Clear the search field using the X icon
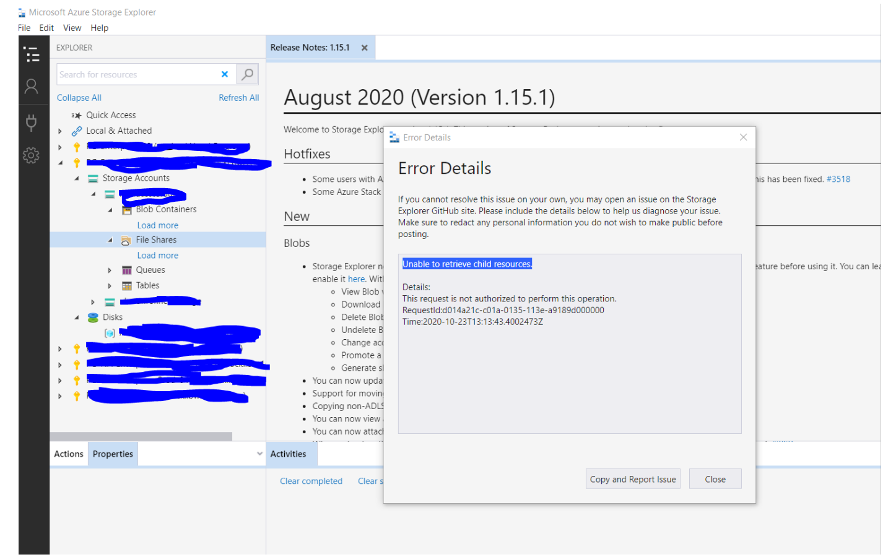The height and width of the screenshot is (557, 883). coord(225,74)
